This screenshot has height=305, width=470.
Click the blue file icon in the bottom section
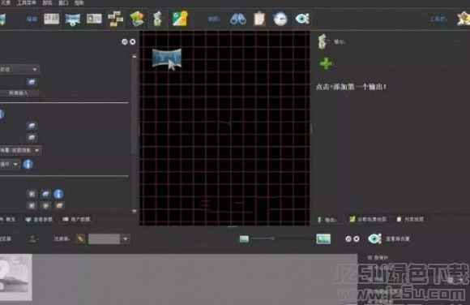(x=45, y=194)
